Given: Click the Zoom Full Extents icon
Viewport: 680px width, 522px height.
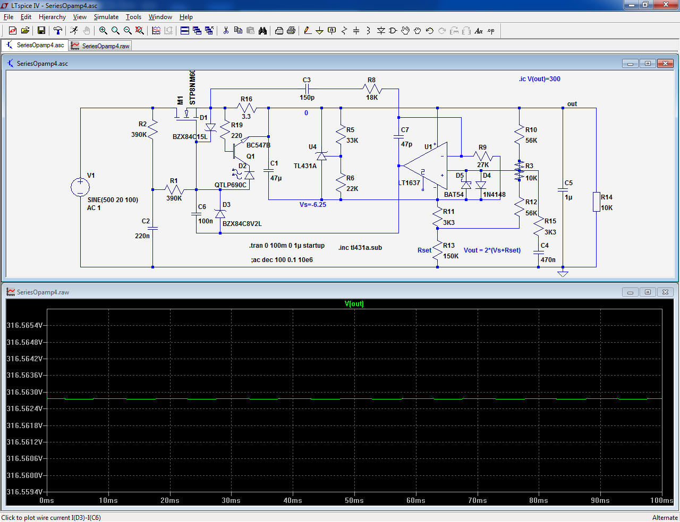Looking at the screenshot, I should pos(140,31).
